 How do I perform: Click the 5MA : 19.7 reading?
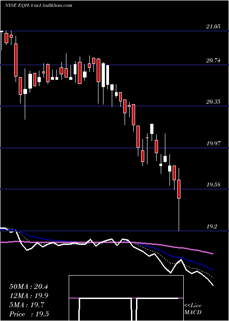[27, 305]
